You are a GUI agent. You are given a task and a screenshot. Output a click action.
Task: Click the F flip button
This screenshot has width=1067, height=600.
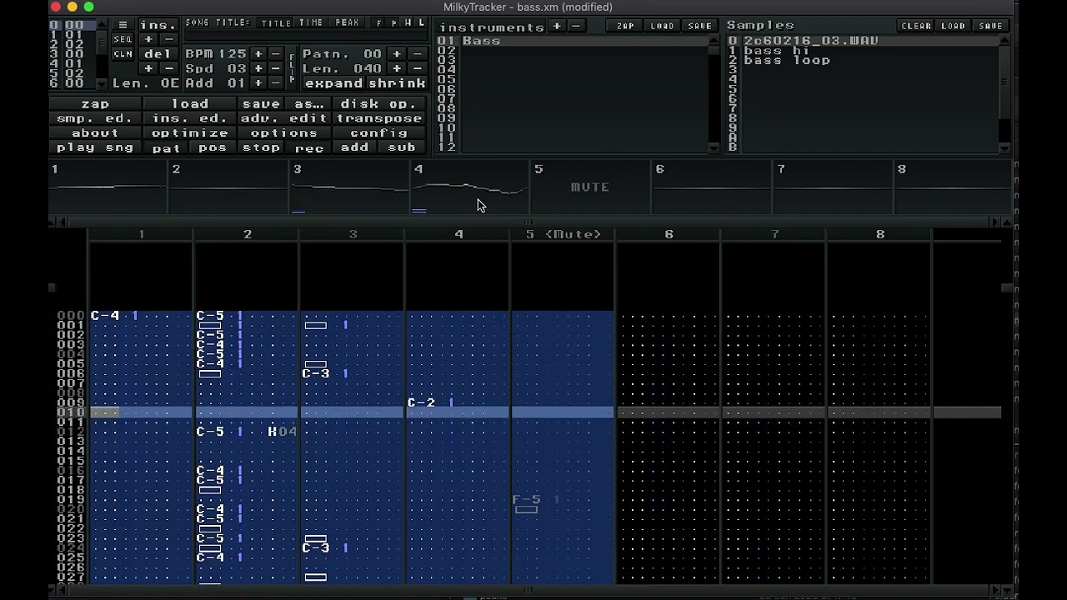[379, 23]
